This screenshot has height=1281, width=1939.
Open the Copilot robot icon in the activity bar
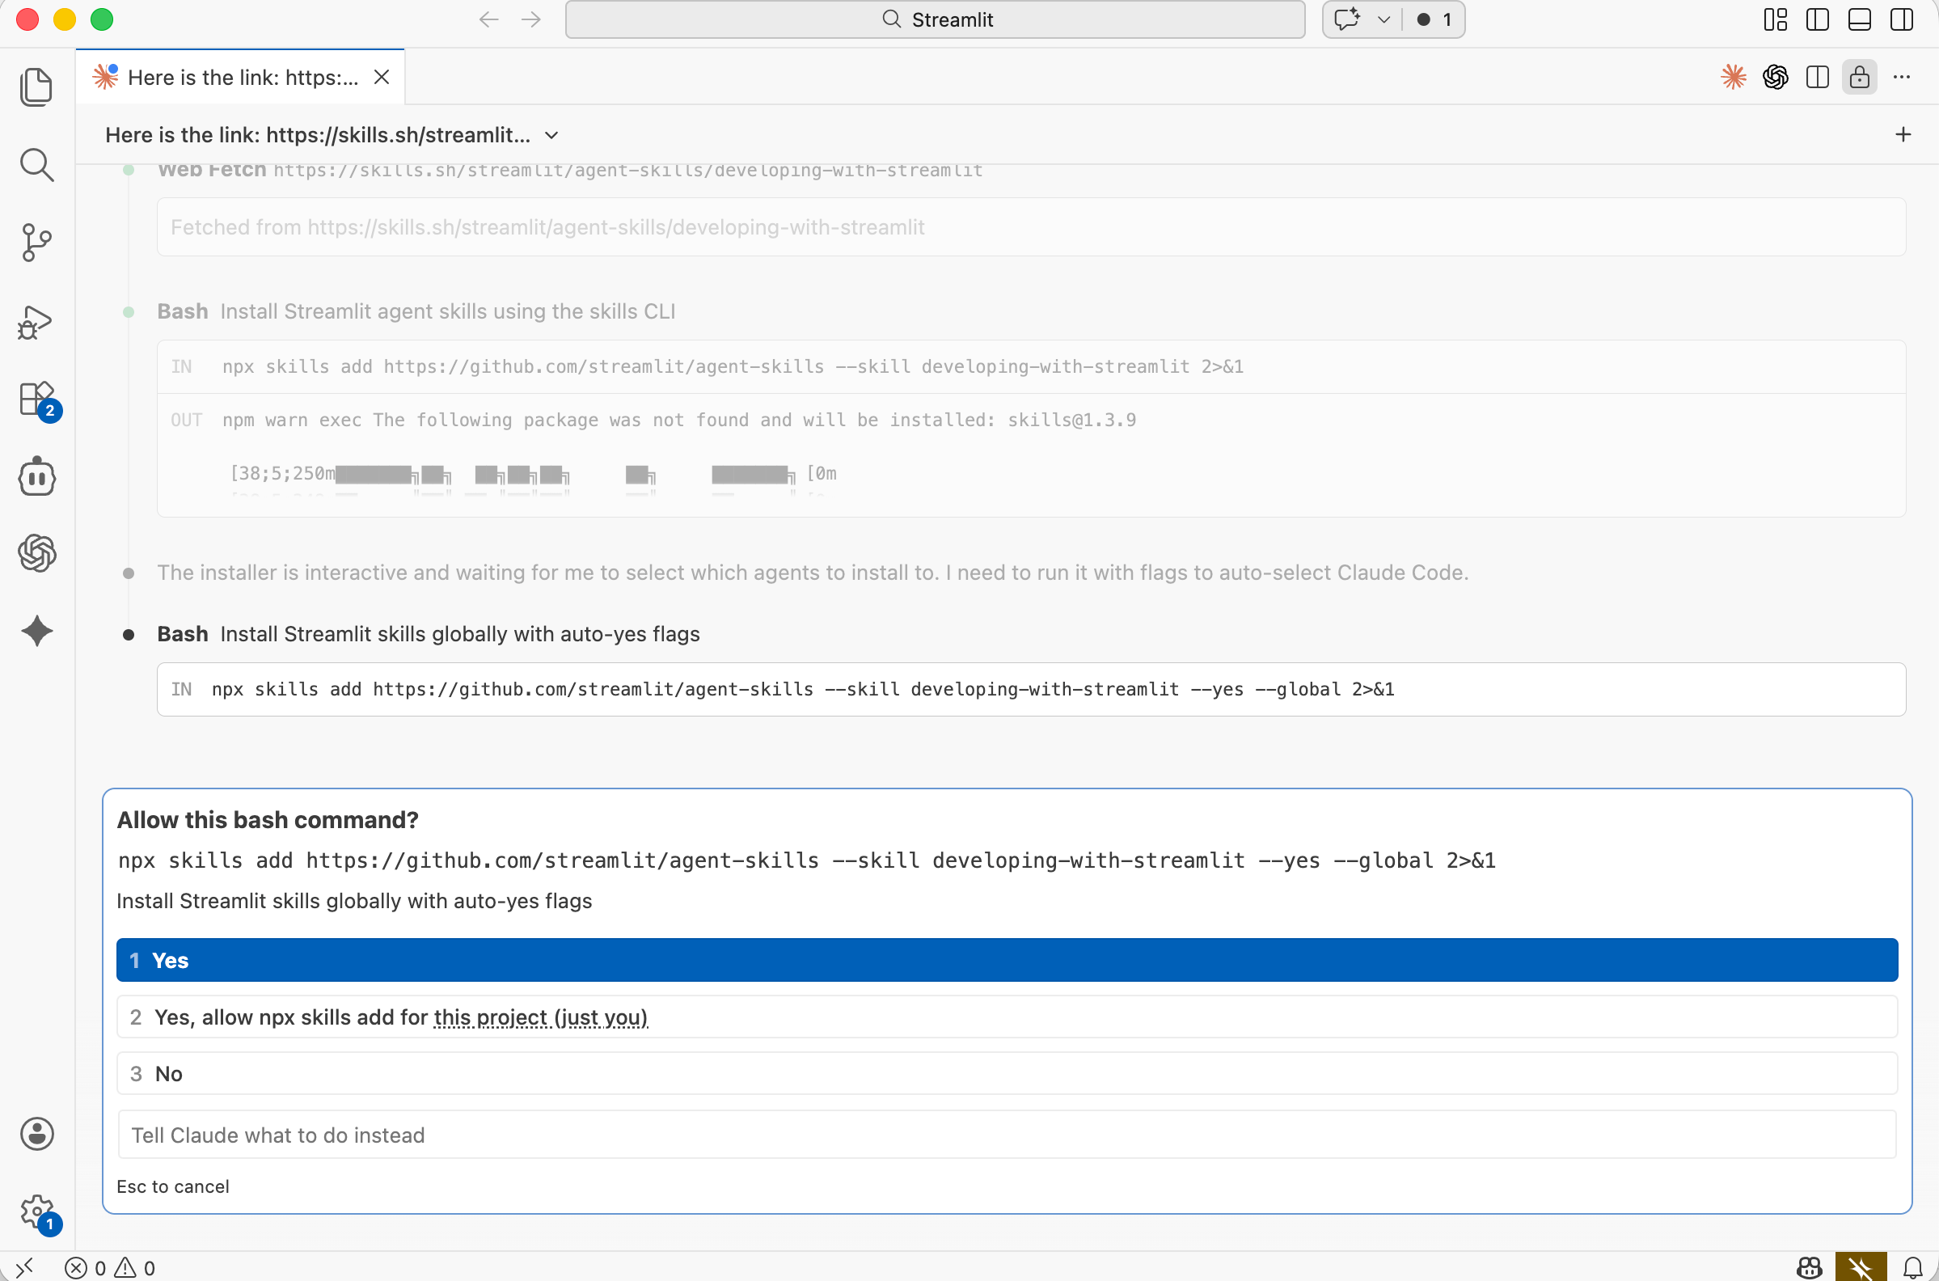click(36, 476)
